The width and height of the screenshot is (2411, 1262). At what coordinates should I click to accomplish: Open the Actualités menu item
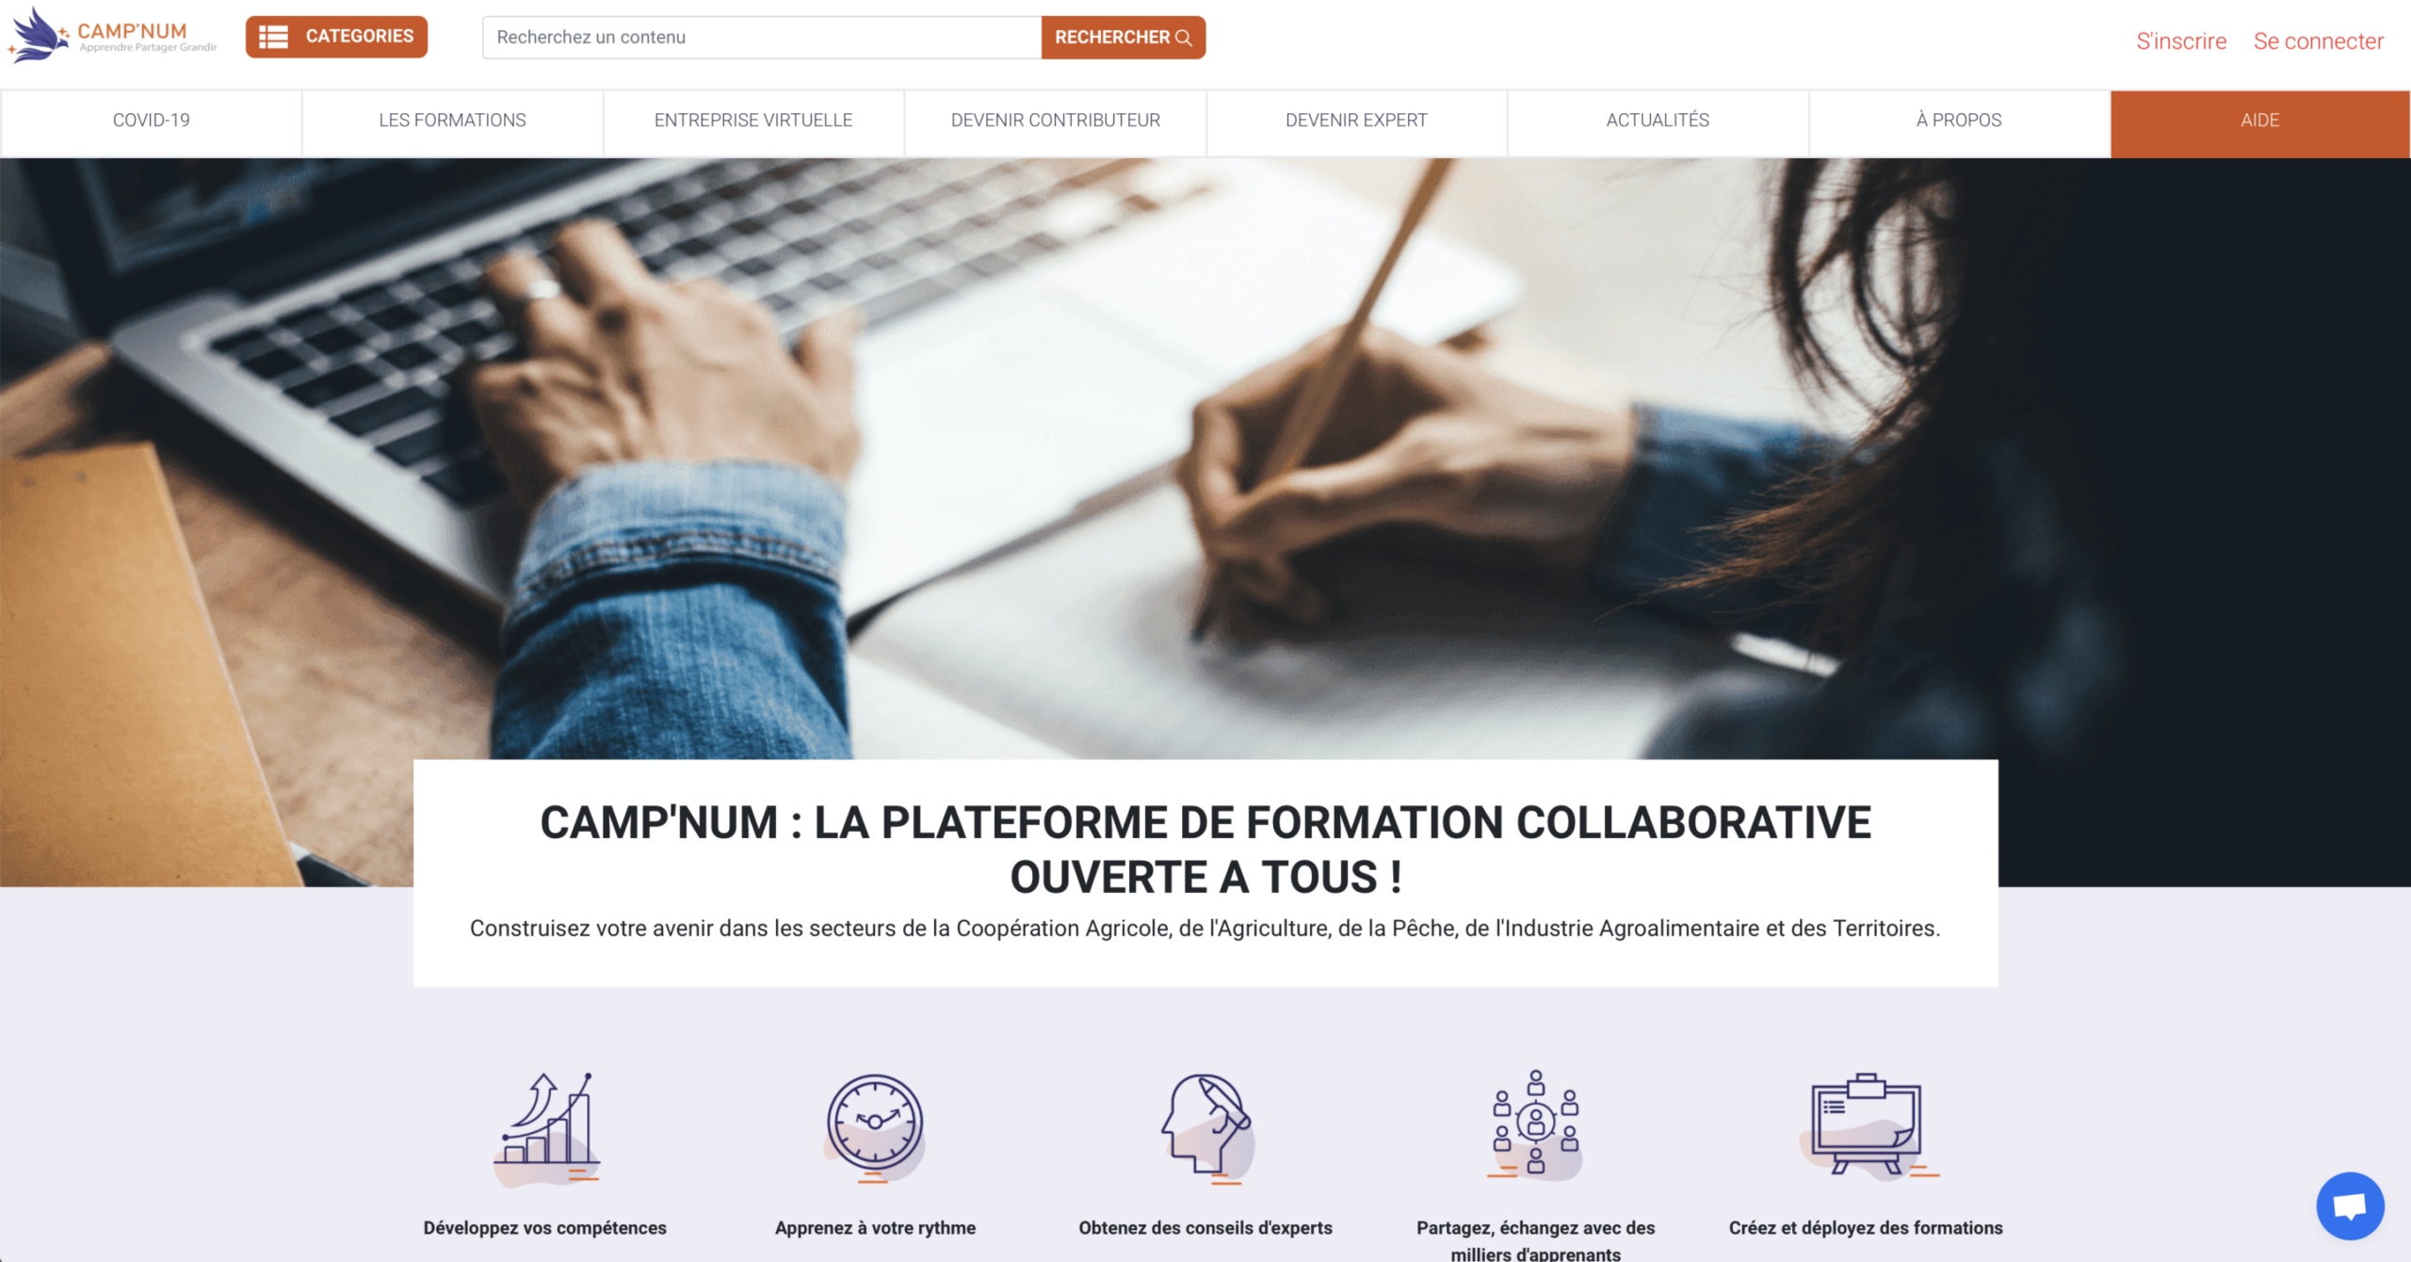pyautogui.click(x=1658, y=121)
